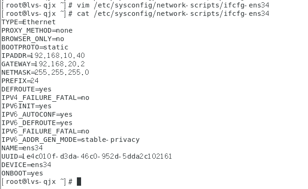Click the IPV6_AUTOCONF=yes line

pyautogui.click(x=37, y=114)
